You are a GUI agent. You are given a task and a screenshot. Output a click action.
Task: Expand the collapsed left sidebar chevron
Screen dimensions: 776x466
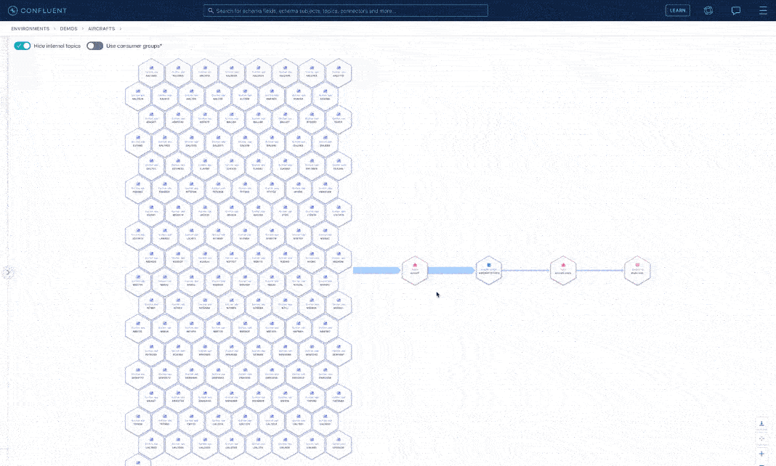(x=7, y=272)
